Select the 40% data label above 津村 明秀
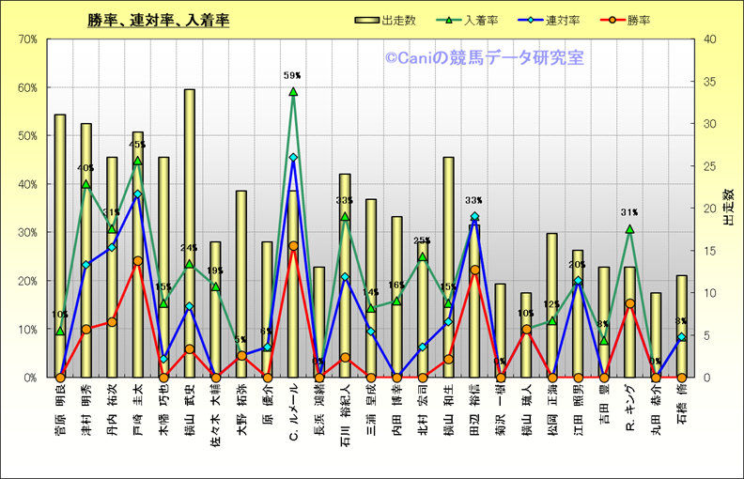The image size is (744, 479). (85, 169)
